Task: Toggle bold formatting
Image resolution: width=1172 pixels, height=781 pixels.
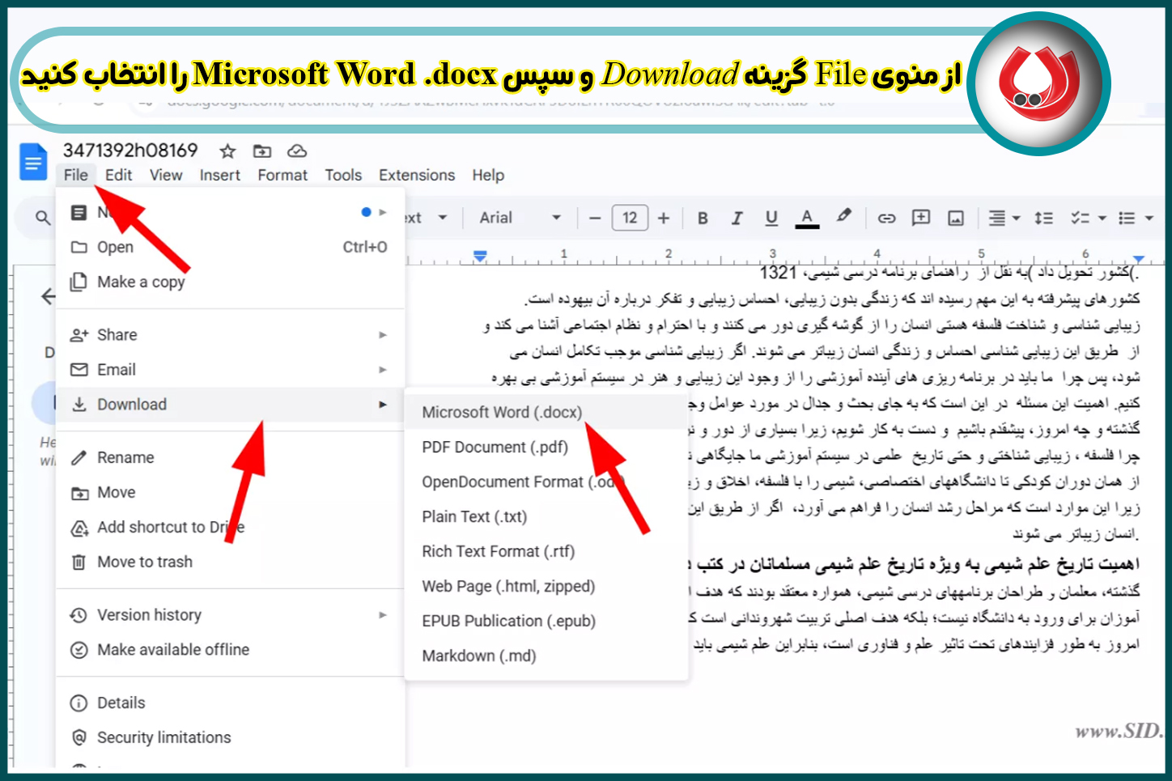Action: click(x=703, y=217)
